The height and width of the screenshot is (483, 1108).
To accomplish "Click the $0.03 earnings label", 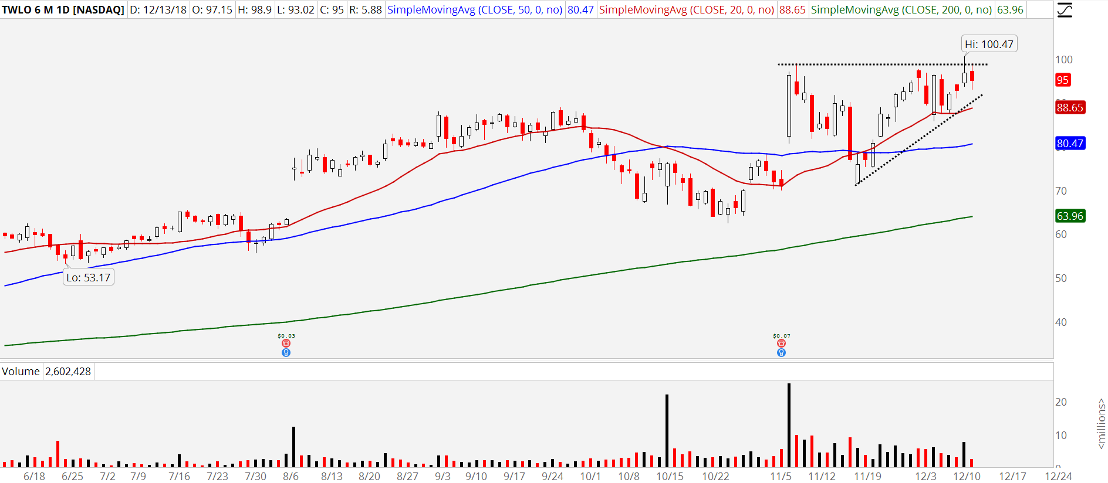I will [286, 336].
